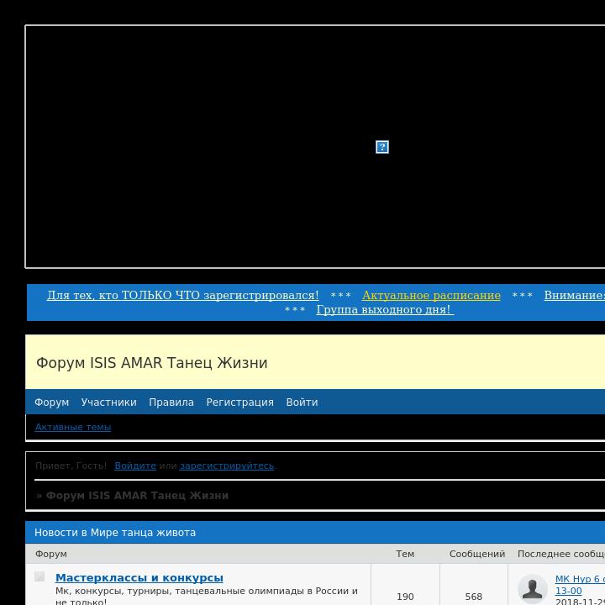The height and width of the screenshot is (605, 605).
Task: Click the 'Сообщений' column header
Action: tap(477, 554)
